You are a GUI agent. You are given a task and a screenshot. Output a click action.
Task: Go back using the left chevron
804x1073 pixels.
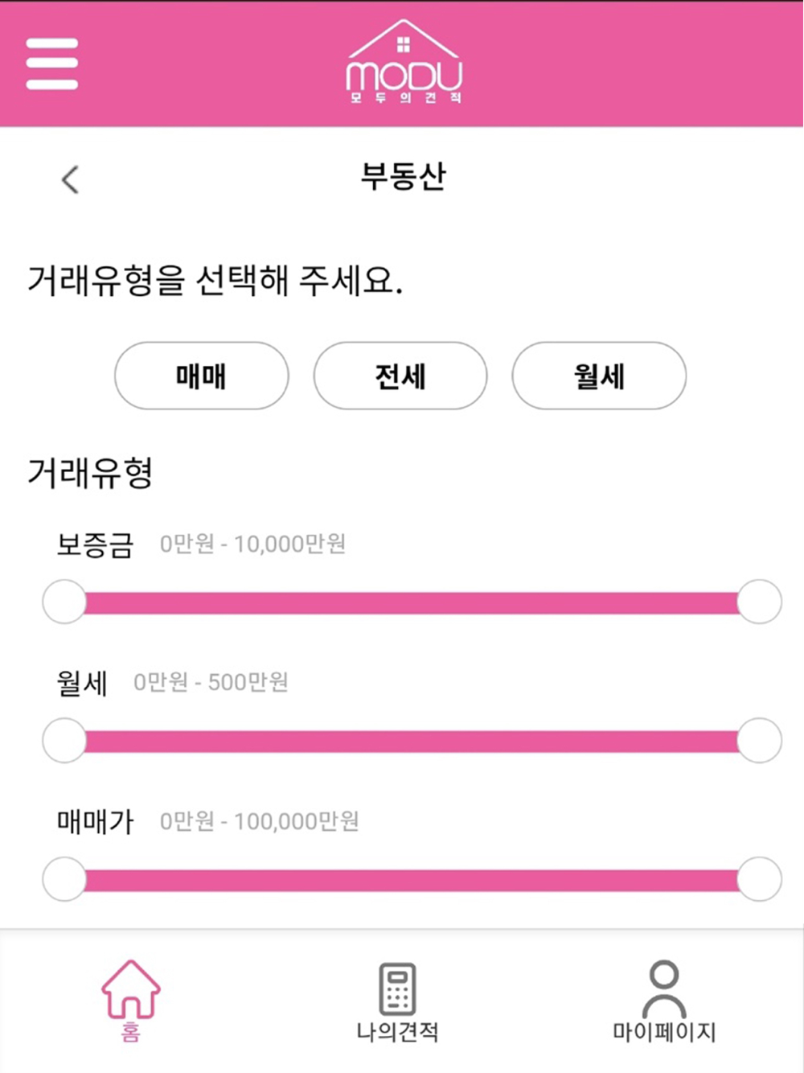point(70,179)
